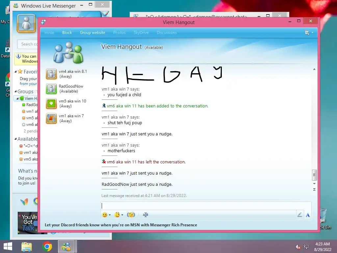
Task: Click the muted volume tray icon
Action: click(298, 247)
